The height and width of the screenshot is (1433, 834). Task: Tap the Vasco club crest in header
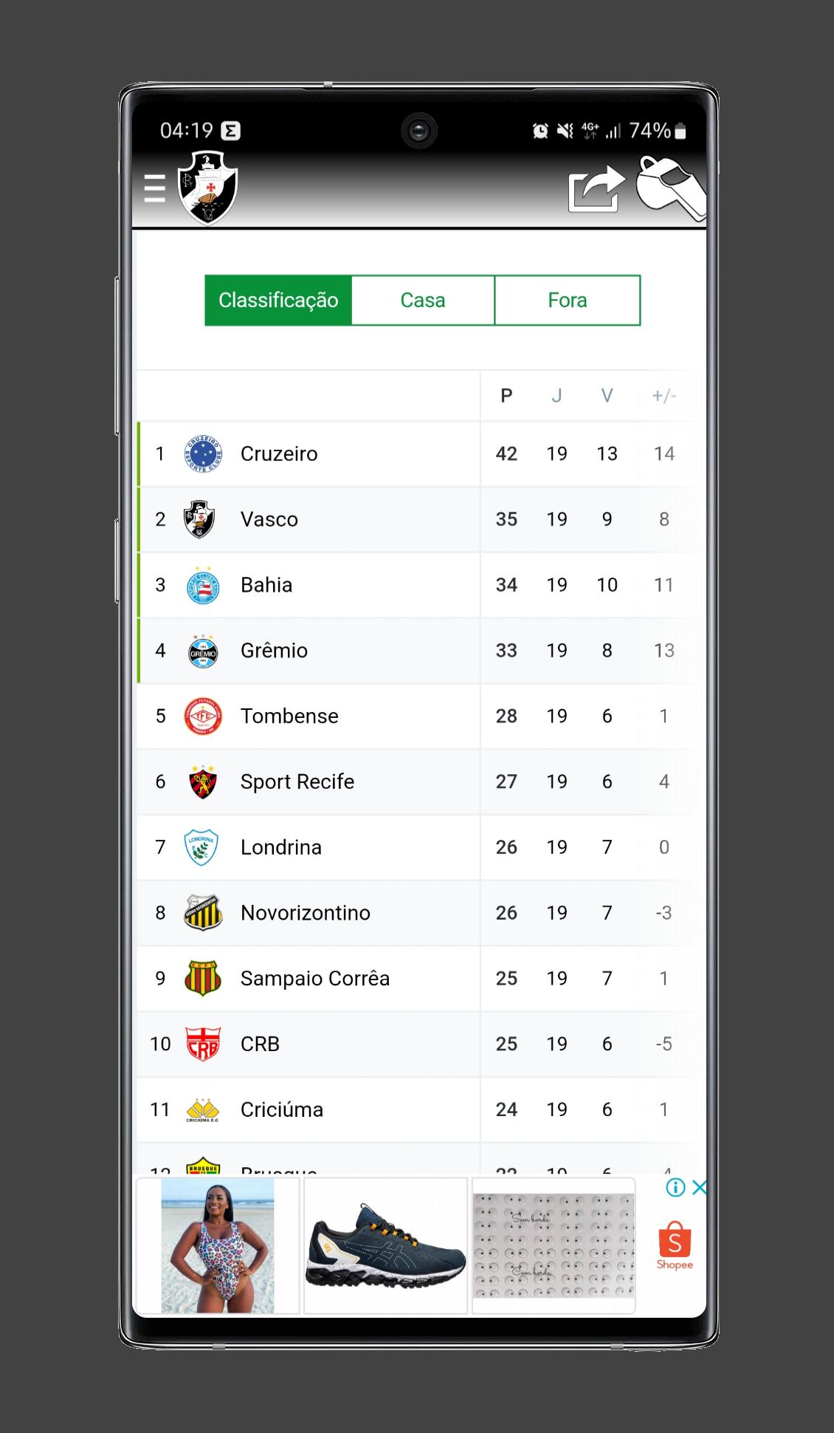coord(208,188)
